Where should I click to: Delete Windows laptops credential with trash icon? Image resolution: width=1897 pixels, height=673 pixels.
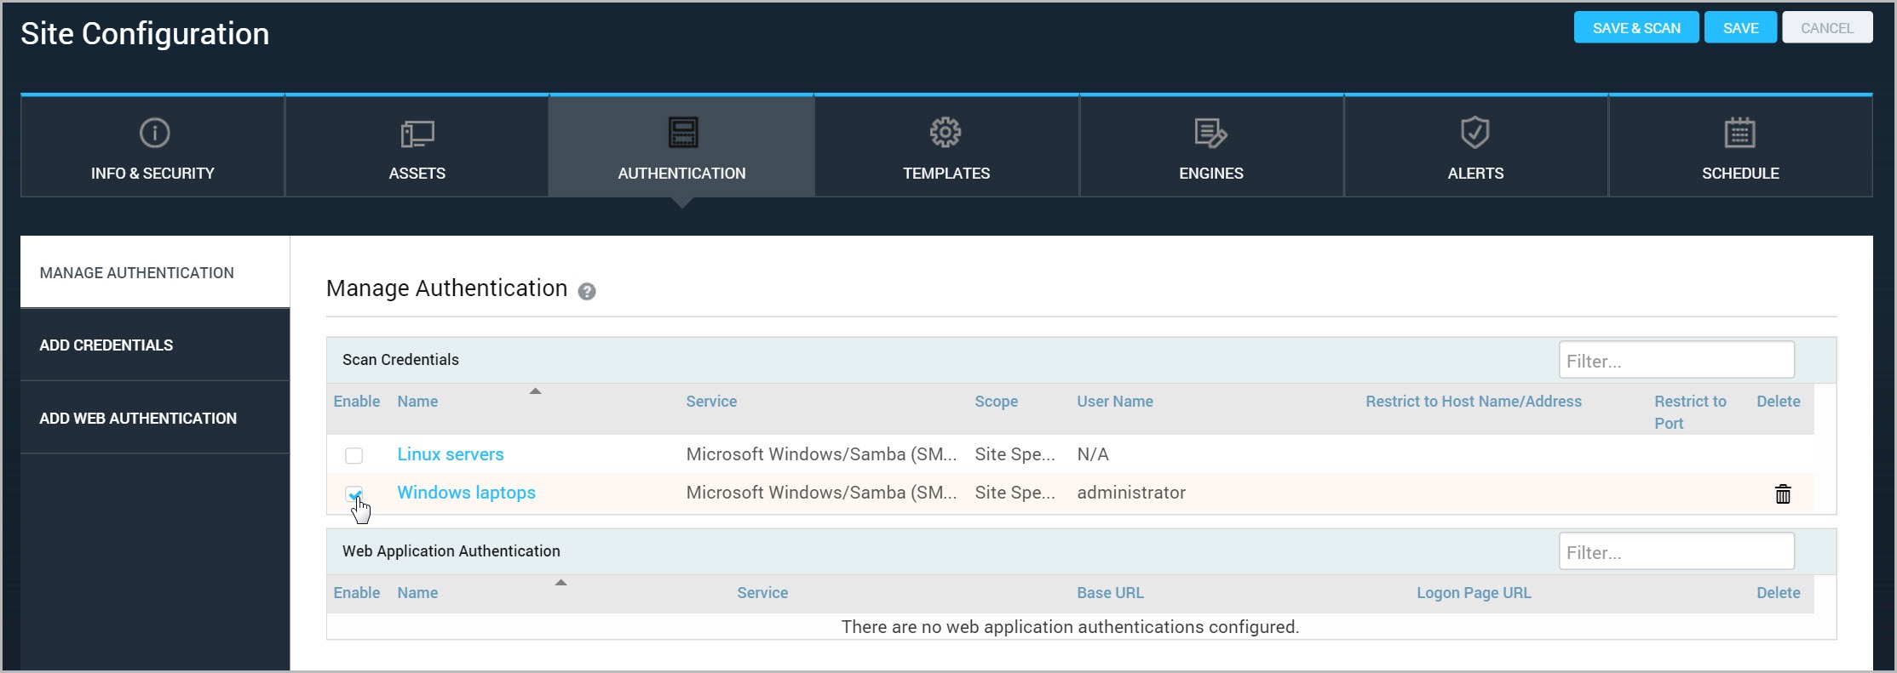[x=1782, y=494]
